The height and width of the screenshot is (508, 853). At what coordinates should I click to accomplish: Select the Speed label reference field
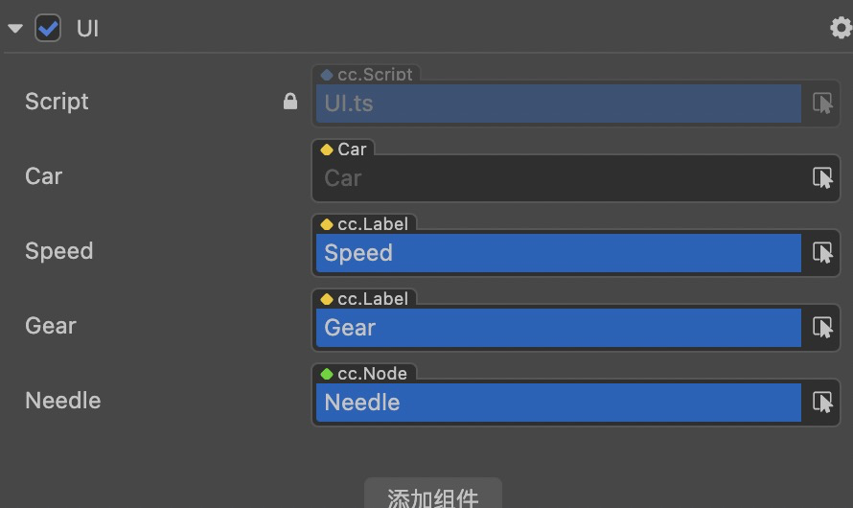[558, 253]
